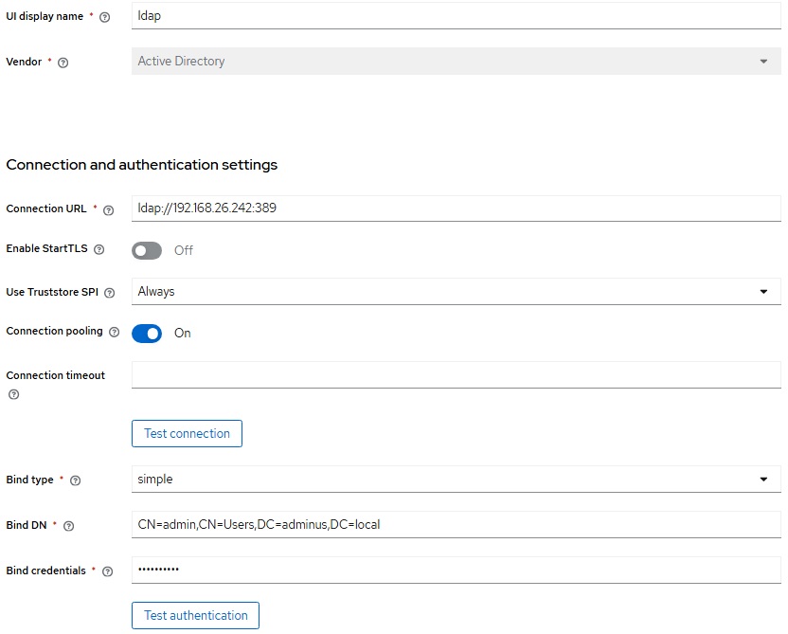Click the Off label beside StartTLS

(184, 250)
